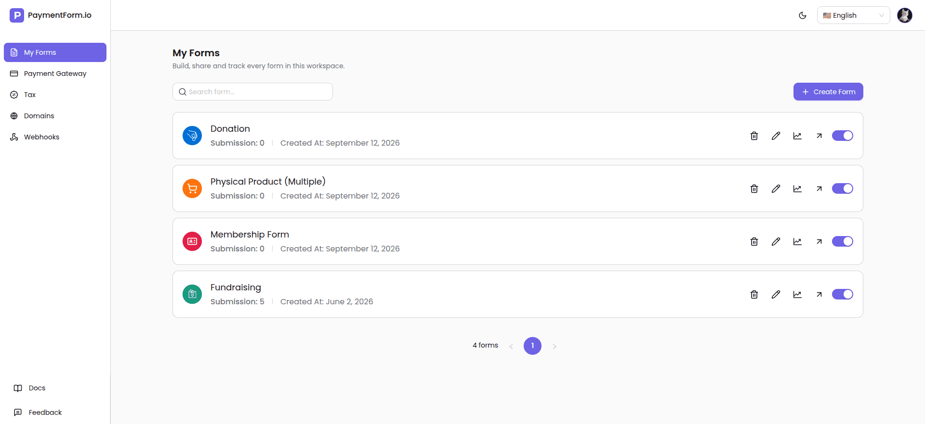The image size is (925, 424).
Task: Open Fundraising form external link
Action: [819, 295]
